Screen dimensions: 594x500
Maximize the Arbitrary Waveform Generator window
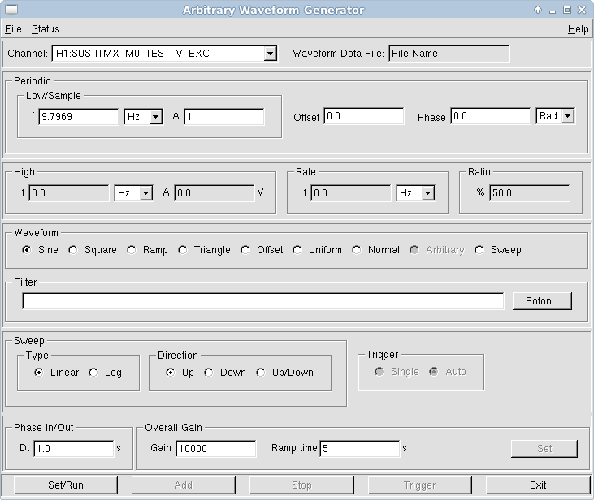click(567, 10)
